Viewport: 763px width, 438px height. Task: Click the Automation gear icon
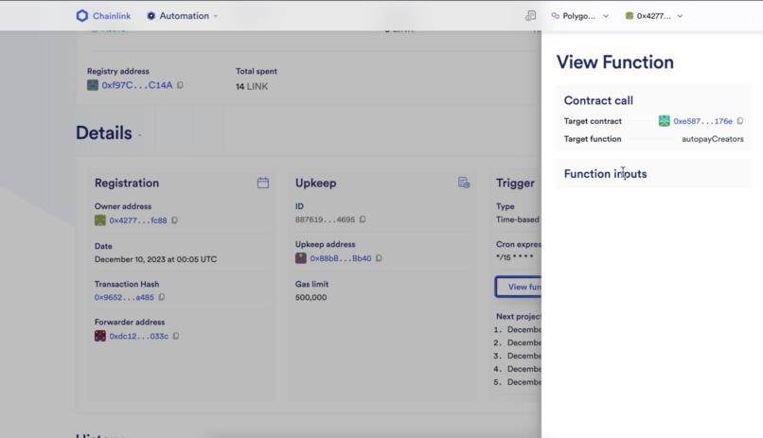point(151,15)
